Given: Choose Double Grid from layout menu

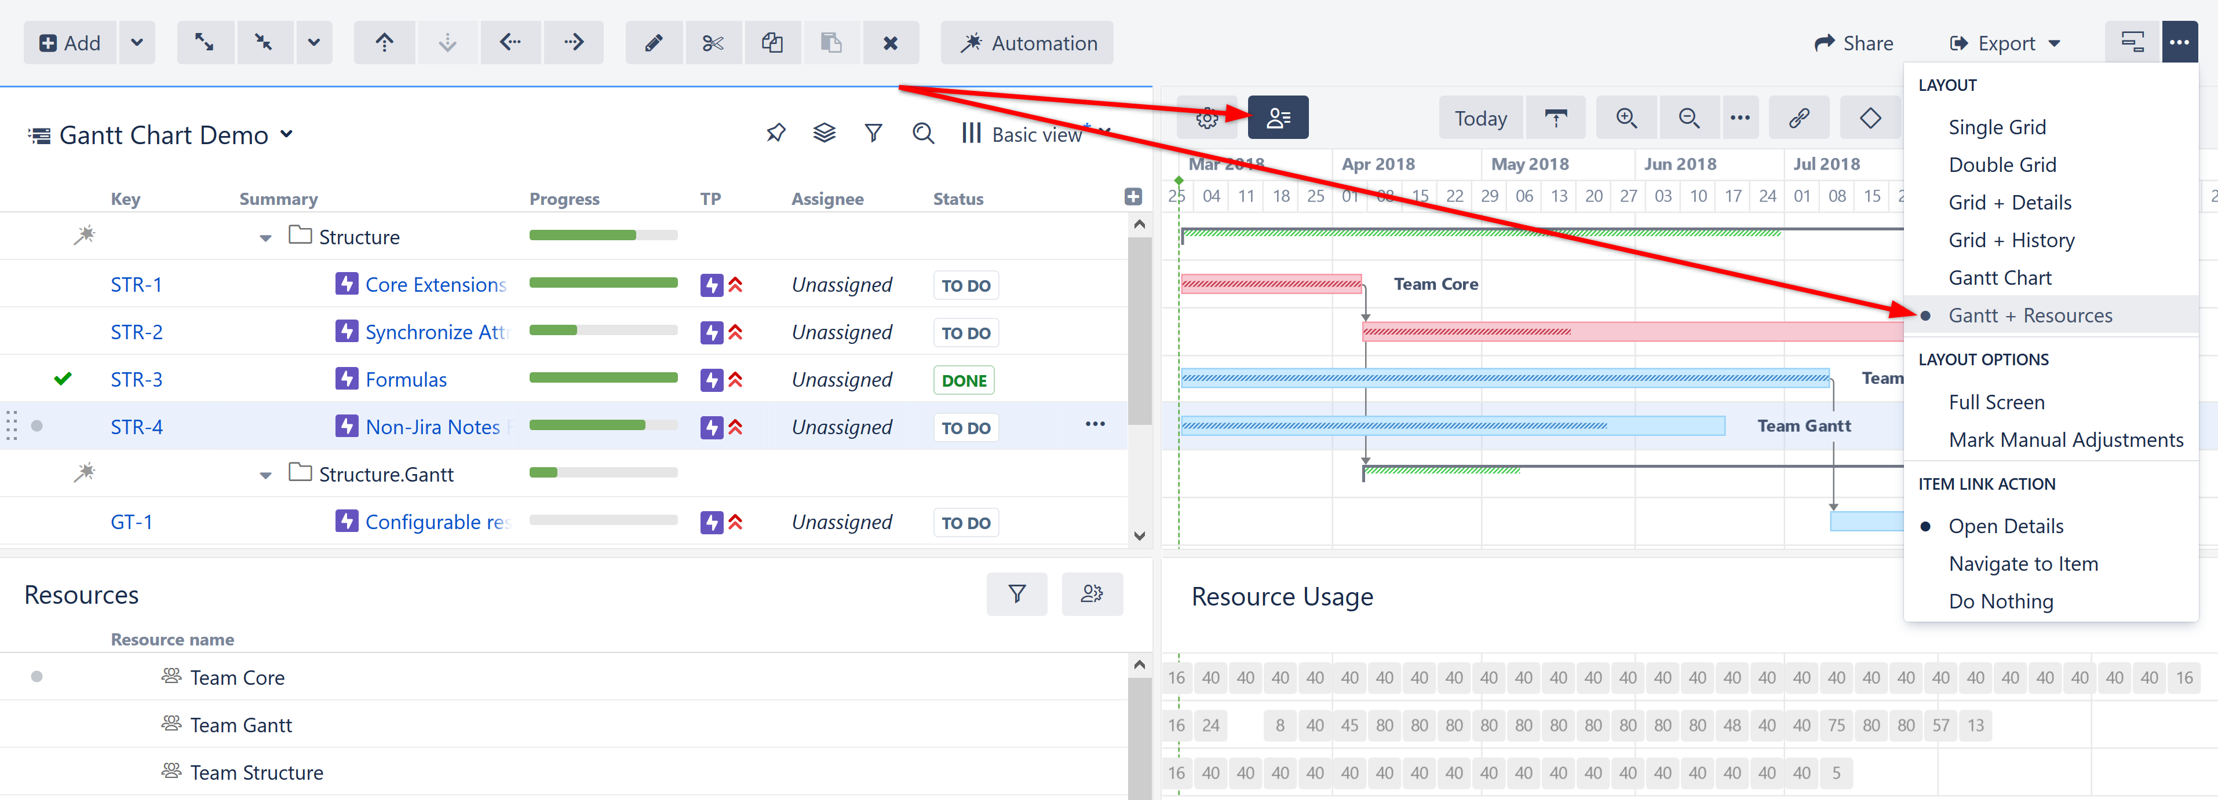Looking at the screenshot, I should point(2002,164).
